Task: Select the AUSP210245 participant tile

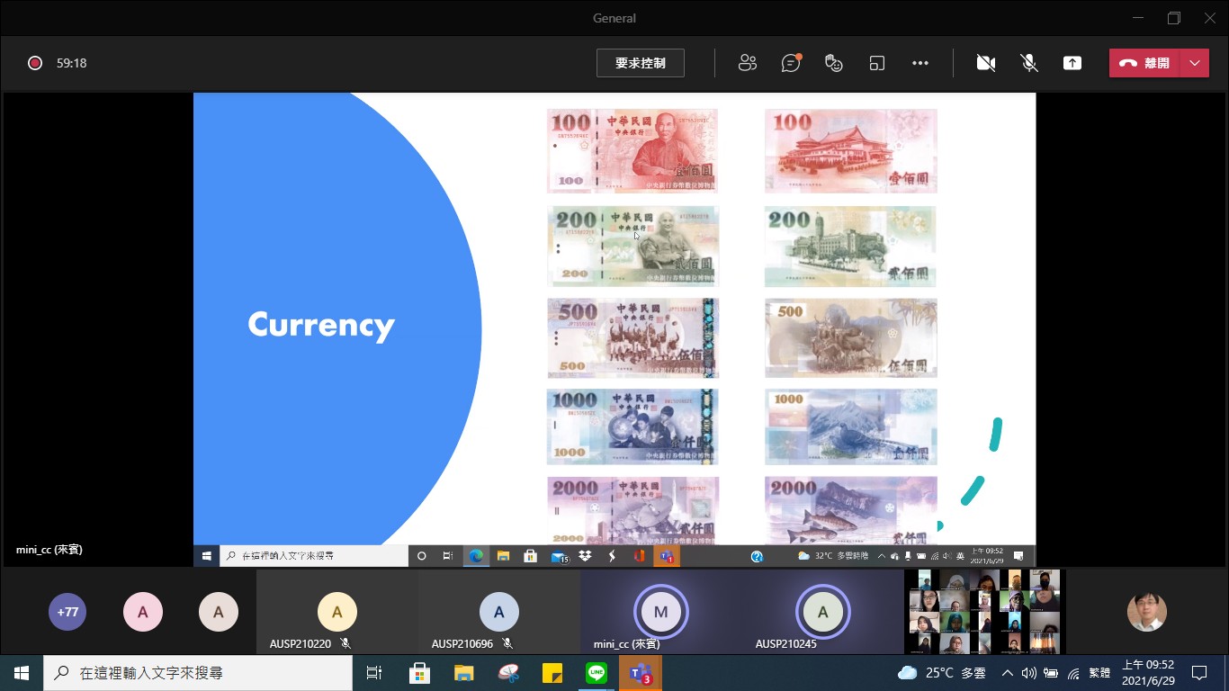Action: (x=823, y=612)
